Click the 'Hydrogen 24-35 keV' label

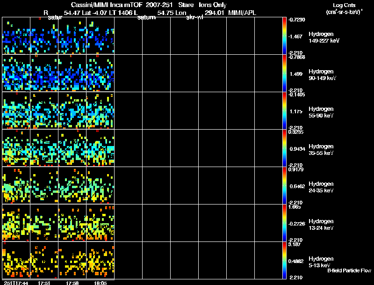point(321,187)
